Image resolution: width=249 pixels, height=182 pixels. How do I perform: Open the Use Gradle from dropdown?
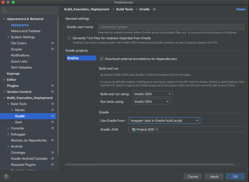pyautogui.click(x=164, y=120)
